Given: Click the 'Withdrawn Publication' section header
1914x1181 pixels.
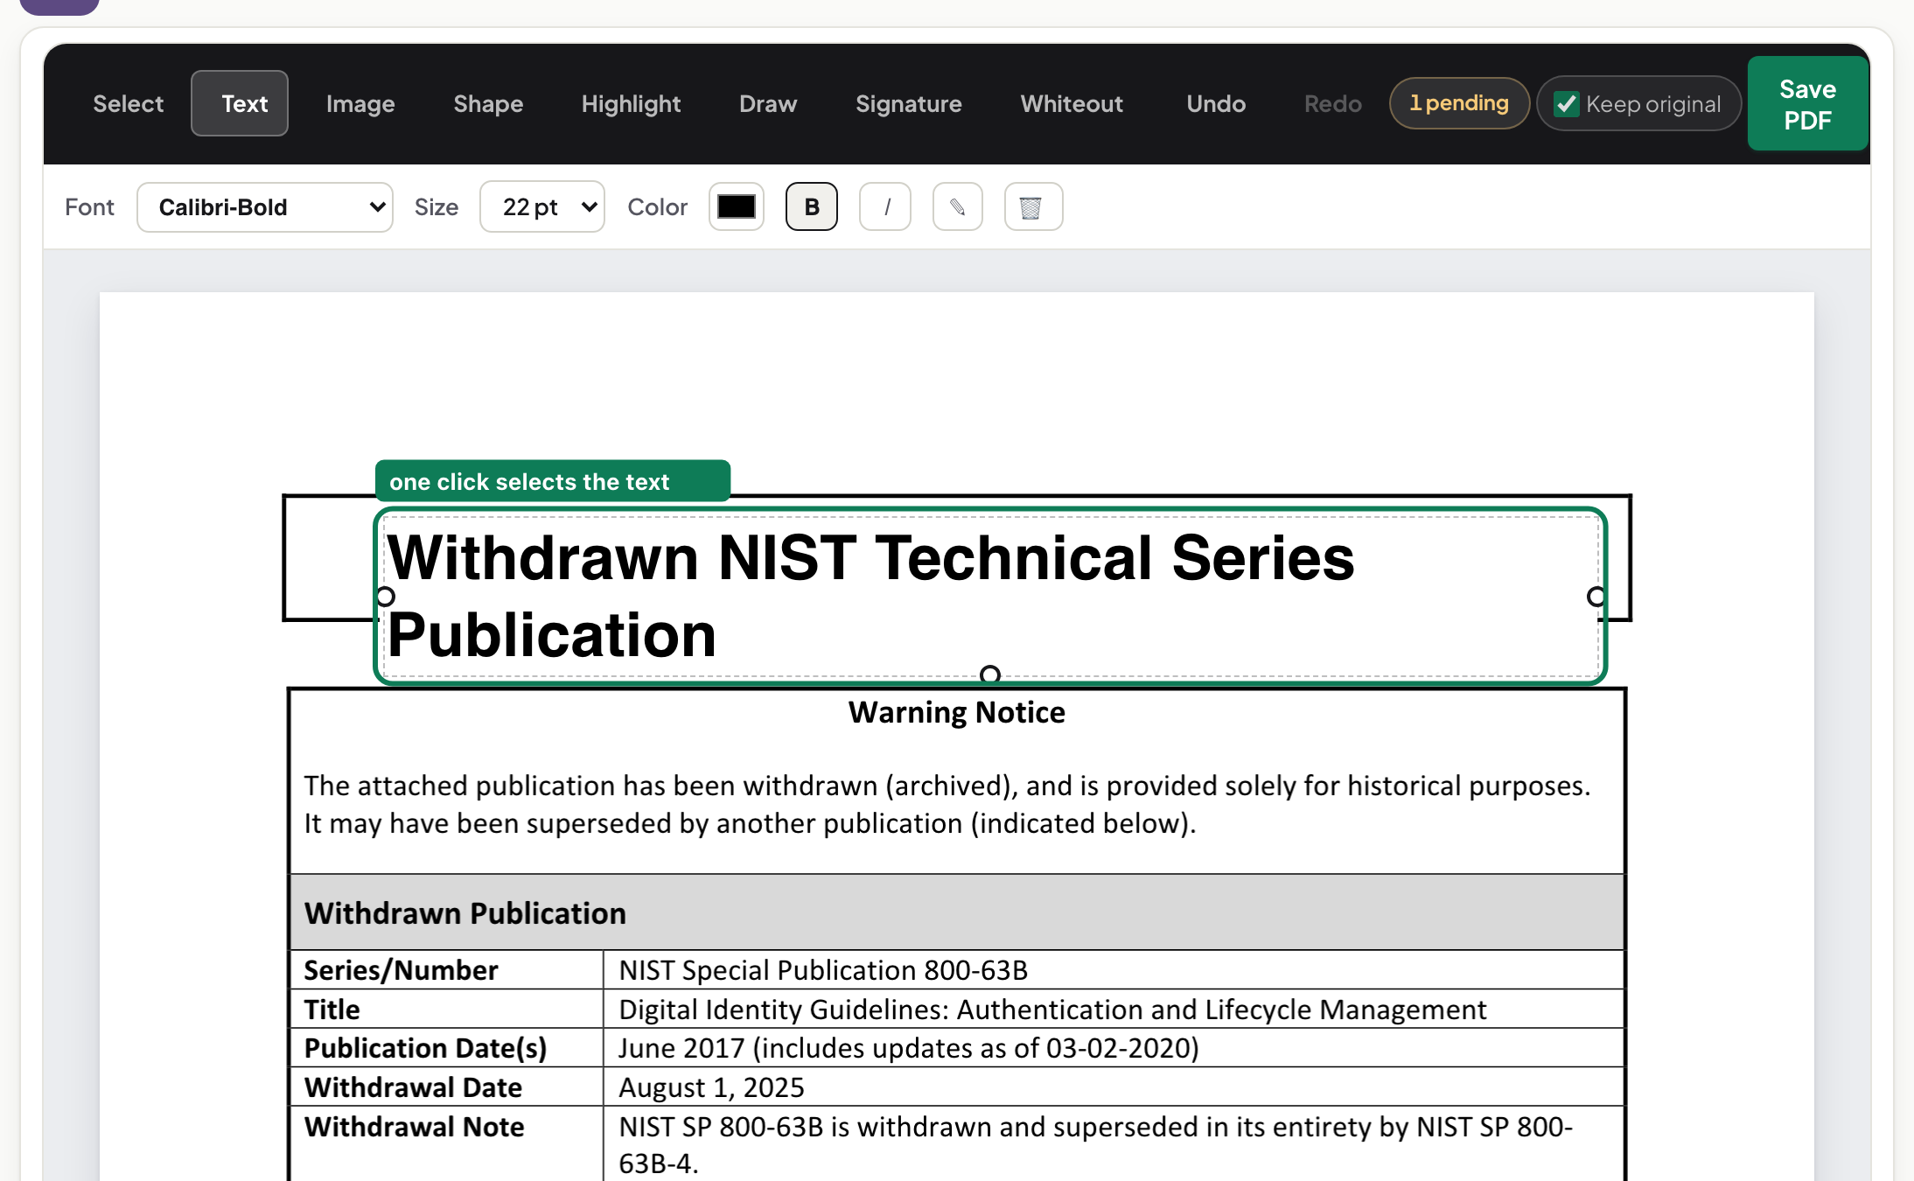Looking at the screenshot, I should tap(465, 913).
